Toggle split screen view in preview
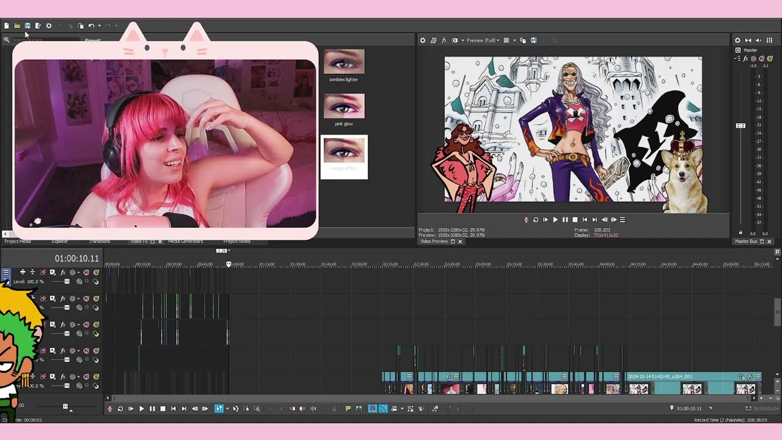This screenshot has width=782, height=440. pos(454,40)
